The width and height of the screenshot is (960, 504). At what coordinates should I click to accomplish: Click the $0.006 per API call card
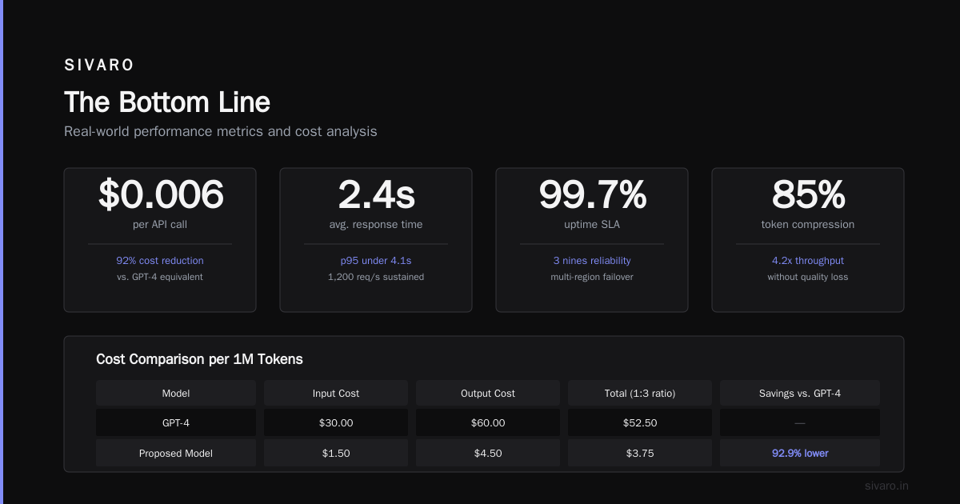click(x=160, y=239)
